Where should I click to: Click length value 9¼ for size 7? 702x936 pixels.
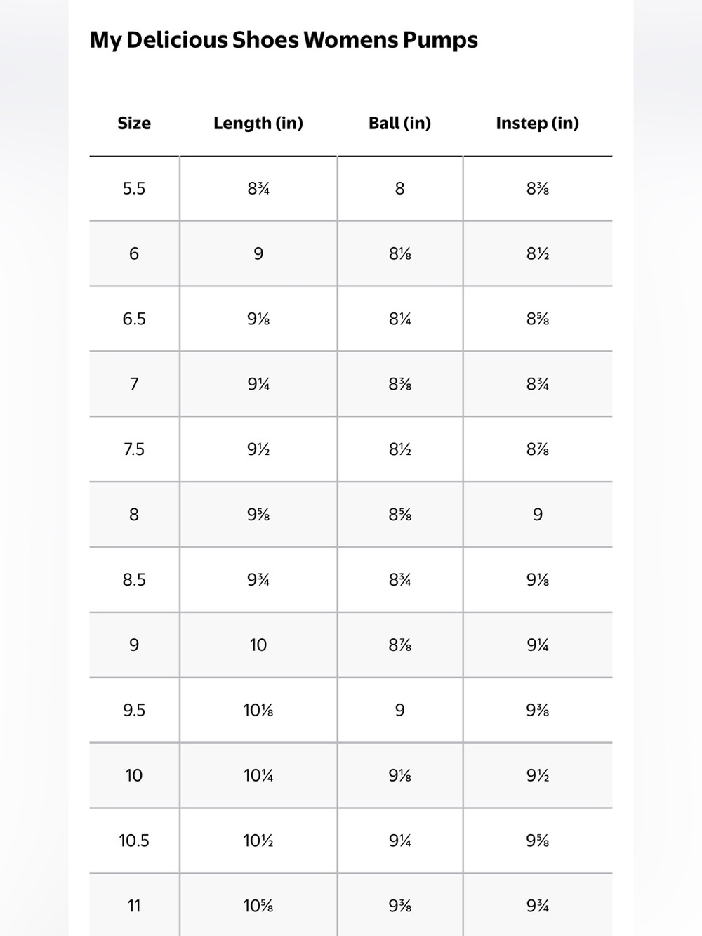[x=258, y=384]
